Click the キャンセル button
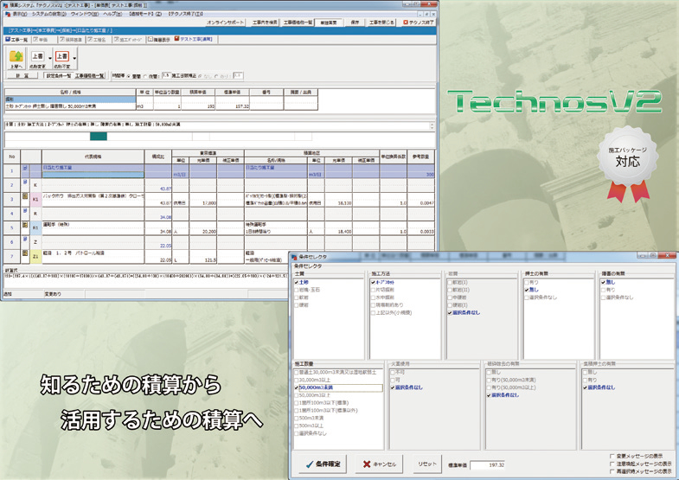This screenshot has width=679, height=480. click(x=379, y=464)
